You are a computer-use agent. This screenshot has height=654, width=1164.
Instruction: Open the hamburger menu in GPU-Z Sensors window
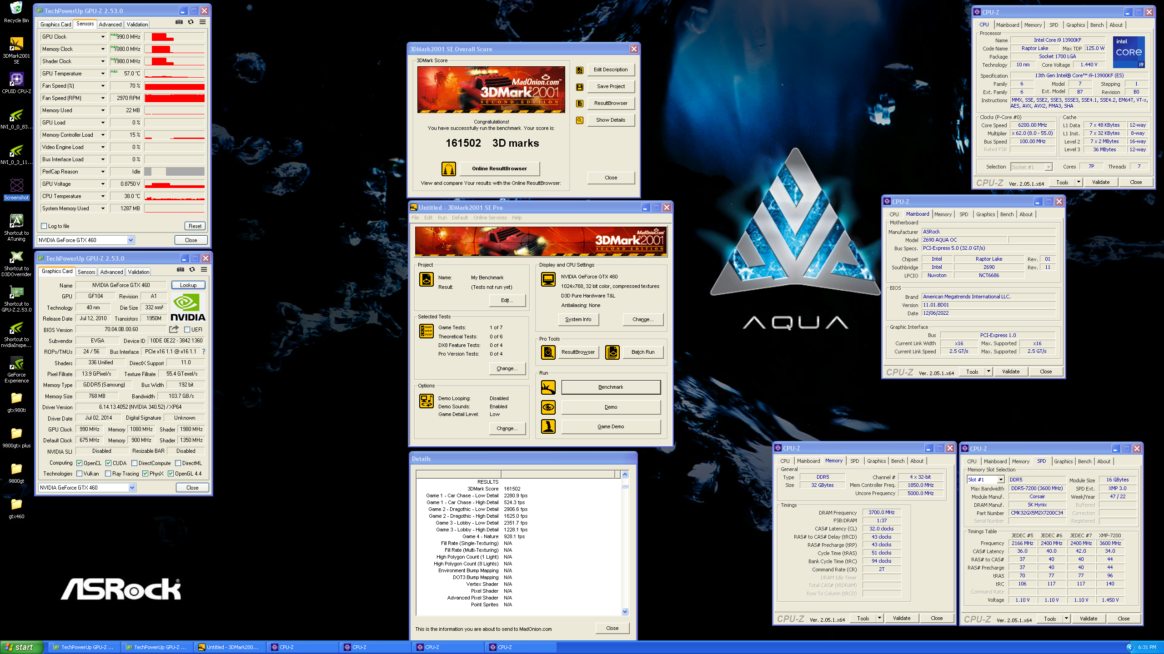[x=203, y=22]
